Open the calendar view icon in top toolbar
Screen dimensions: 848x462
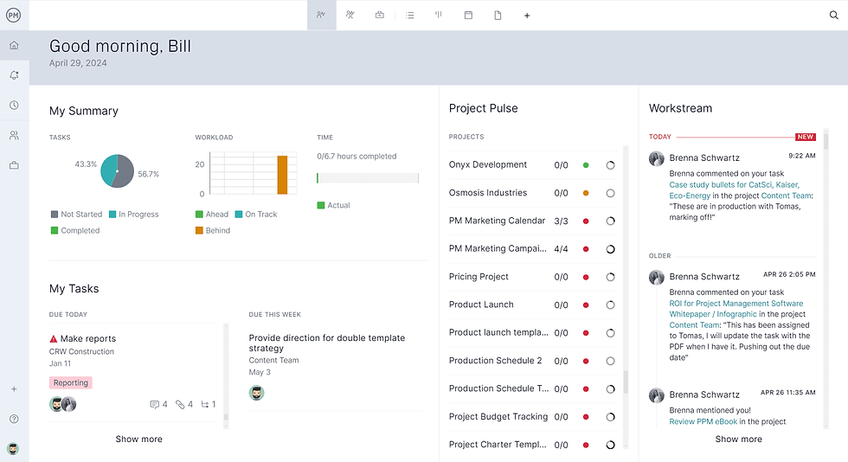tap(468, 15)
